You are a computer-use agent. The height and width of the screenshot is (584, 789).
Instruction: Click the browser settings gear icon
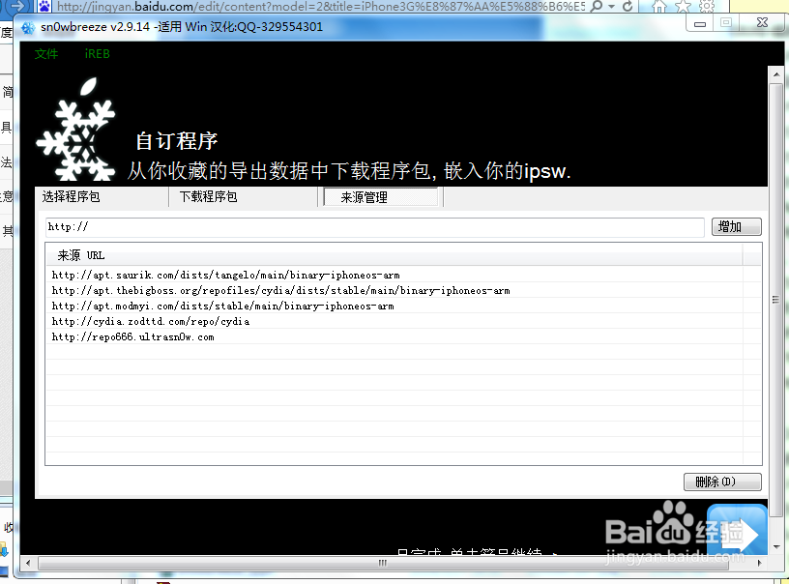707,7
